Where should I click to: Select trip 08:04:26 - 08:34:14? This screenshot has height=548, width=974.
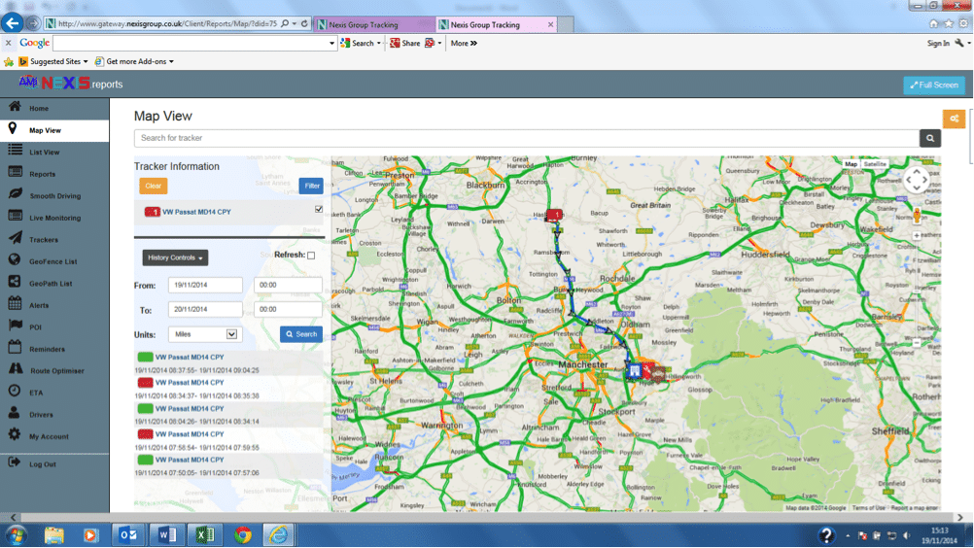point(228,415)
